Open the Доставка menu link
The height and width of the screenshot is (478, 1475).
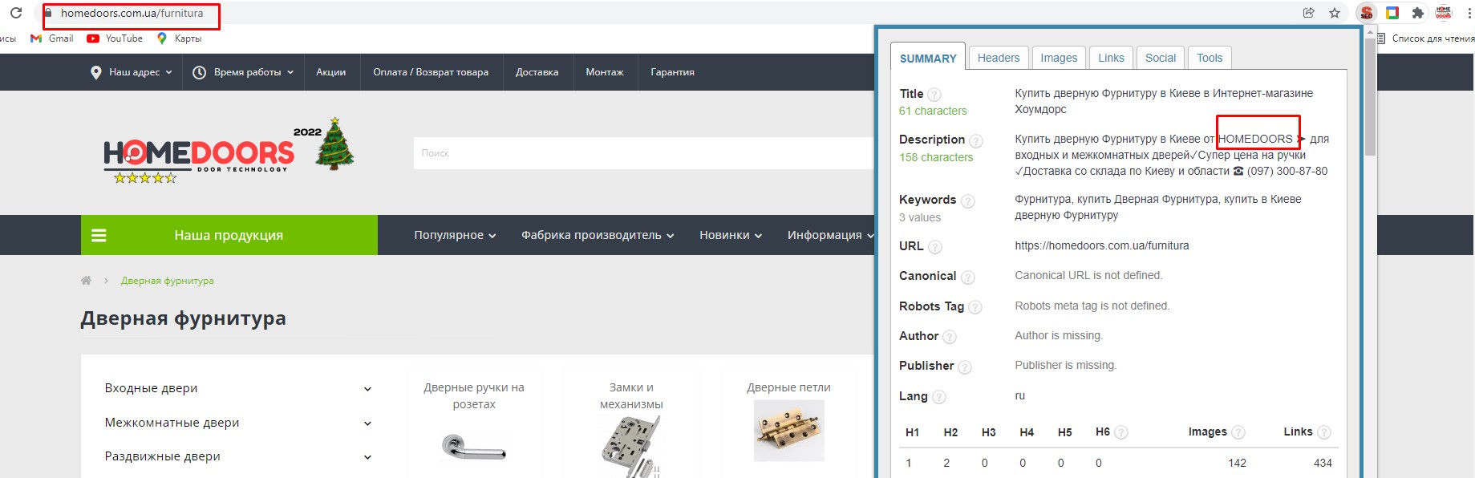(537, 72)
